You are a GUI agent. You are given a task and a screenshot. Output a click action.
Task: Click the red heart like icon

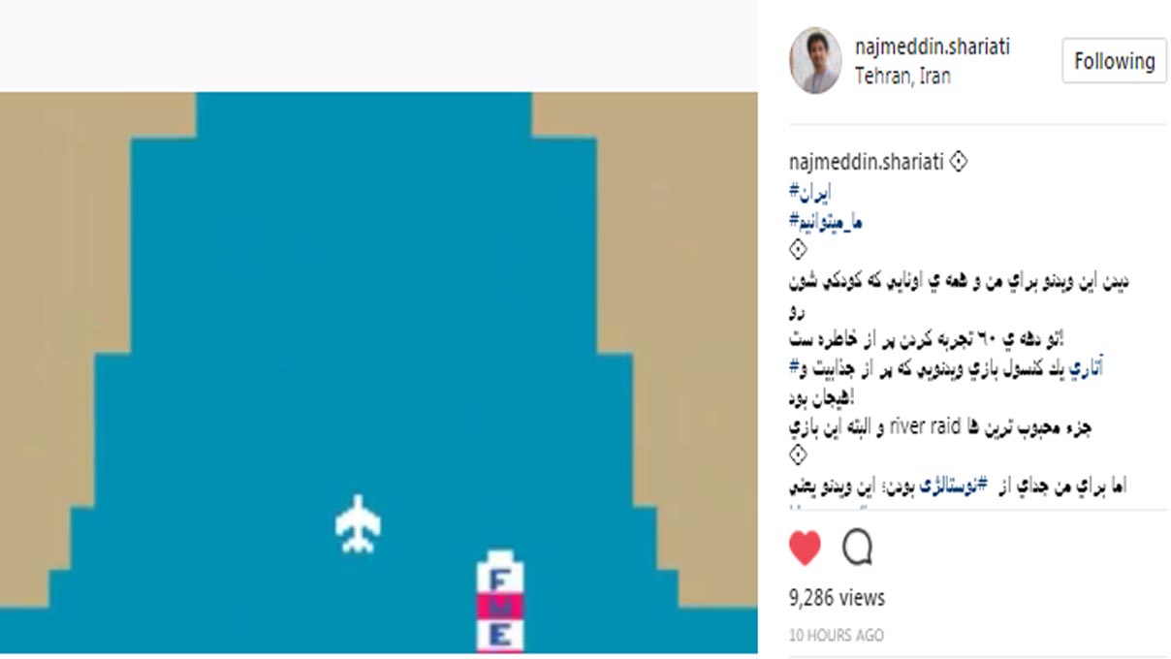(x=805, y=549)
